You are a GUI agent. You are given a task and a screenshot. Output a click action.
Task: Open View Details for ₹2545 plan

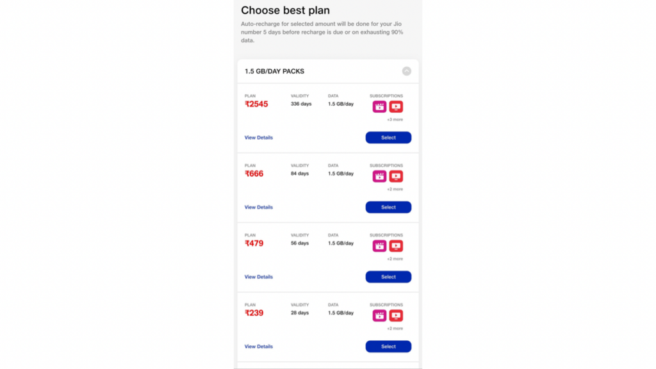(259, 138)
